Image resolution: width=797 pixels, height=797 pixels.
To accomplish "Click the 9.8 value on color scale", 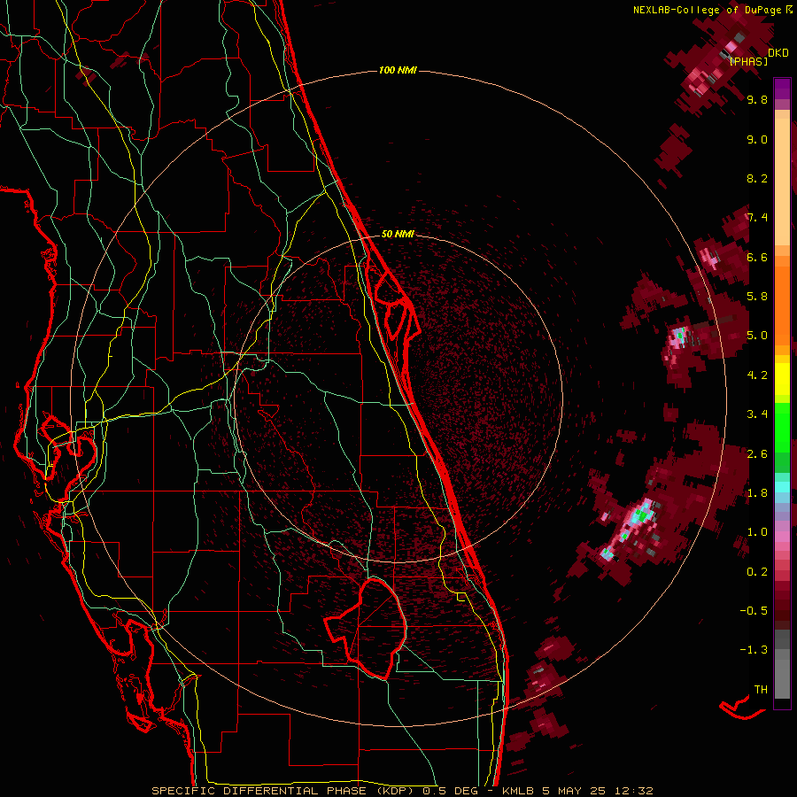I will (757, 100).
